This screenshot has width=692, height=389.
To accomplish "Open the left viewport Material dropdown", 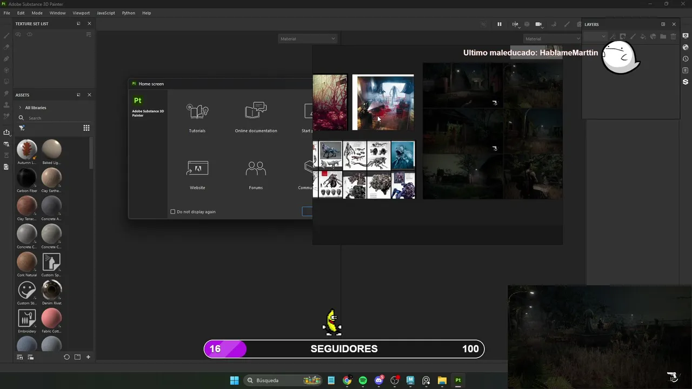I will point(308,38).
